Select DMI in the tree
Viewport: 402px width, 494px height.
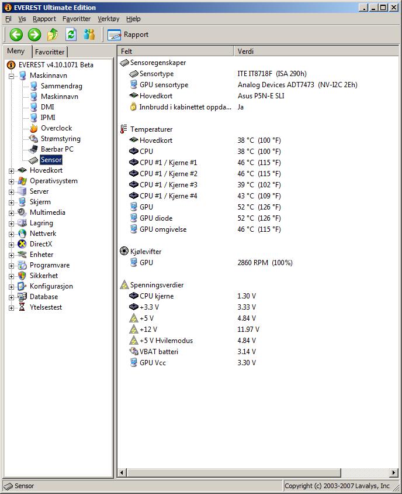point(47,107)
